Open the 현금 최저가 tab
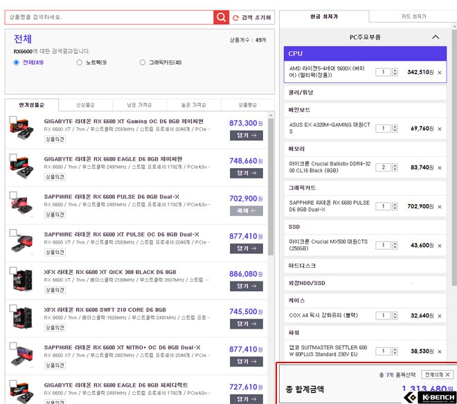Viewport: 457px width, 404px height. (324, 17)
